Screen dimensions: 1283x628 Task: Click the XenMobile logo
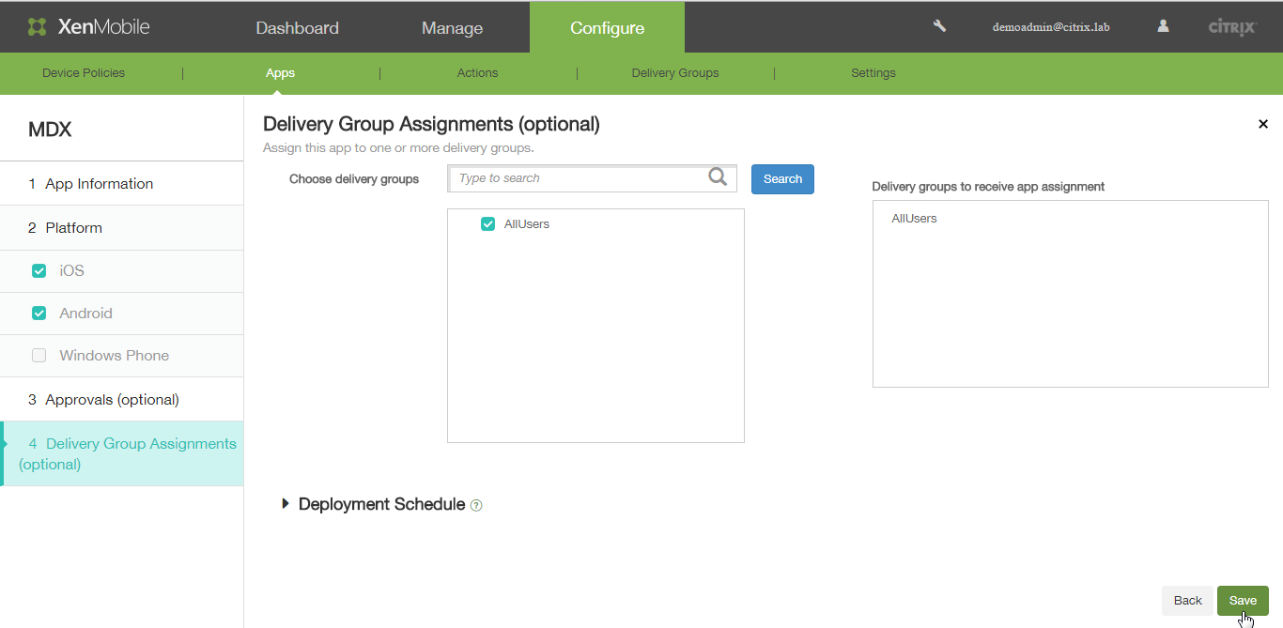(89, 26)
